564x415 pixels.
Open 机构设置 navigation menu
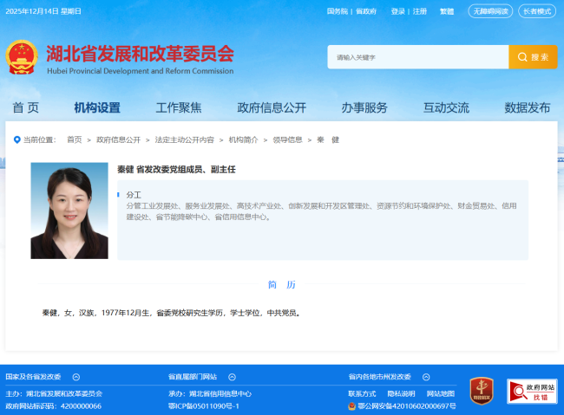(97, 107)
